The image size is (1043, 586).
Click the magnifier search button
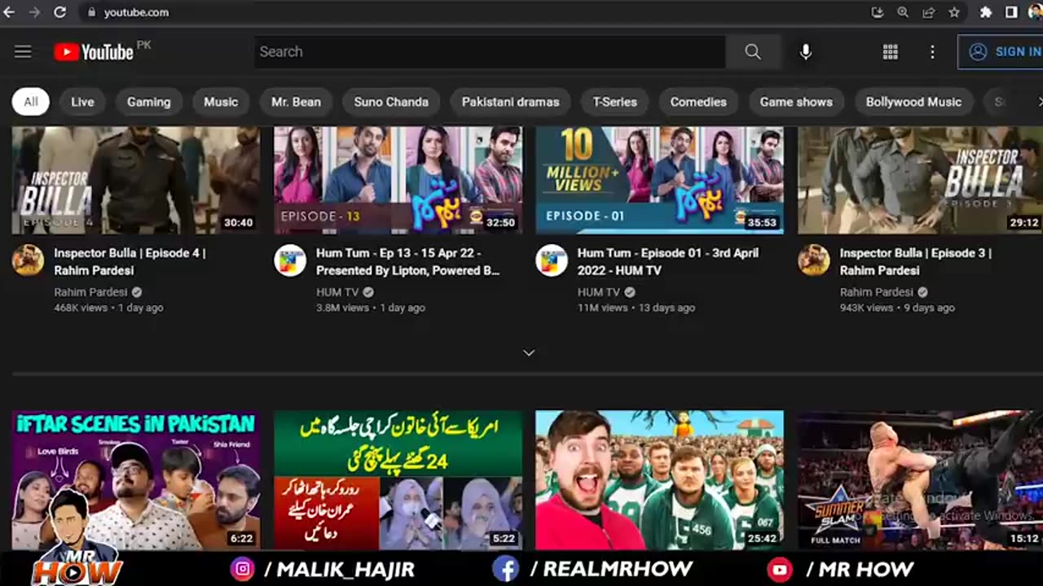click(753, 51)
